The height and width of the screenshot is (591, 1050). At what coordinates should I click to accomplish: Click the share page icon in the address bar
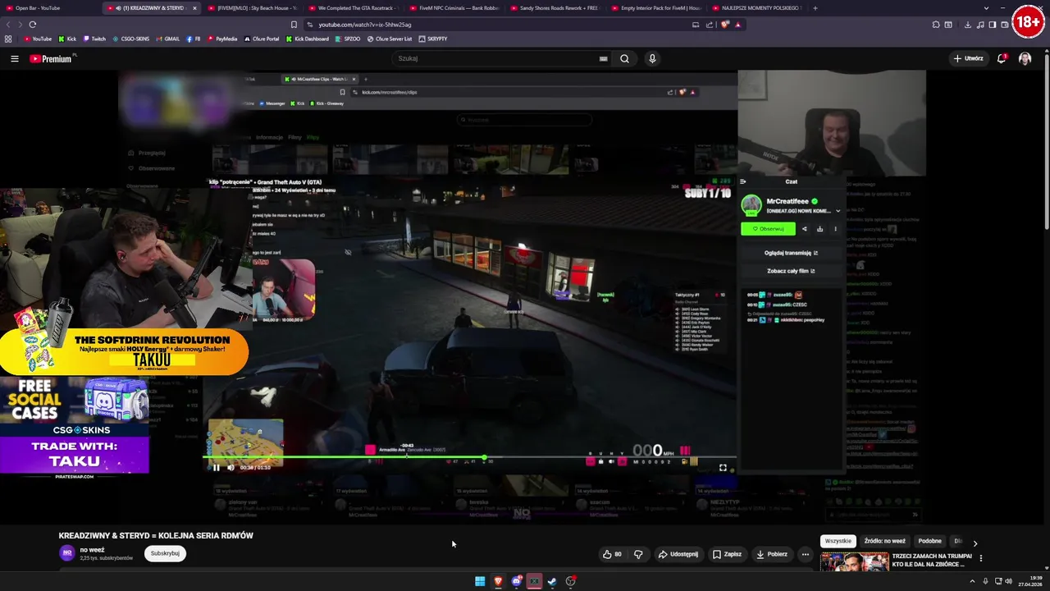pyautogui.click(x=710, y=25)
